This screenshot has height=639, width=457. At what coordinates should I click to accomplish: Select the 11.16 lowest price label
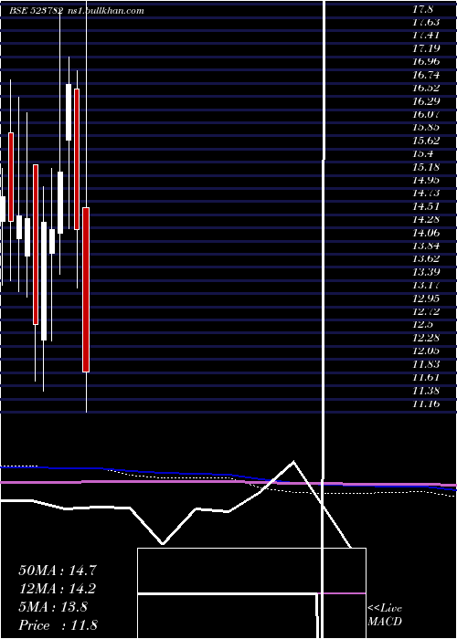coord(426,403)
